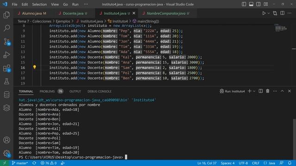Click breadcrumb Instituto4 class symbol

(x=118, y=21)
